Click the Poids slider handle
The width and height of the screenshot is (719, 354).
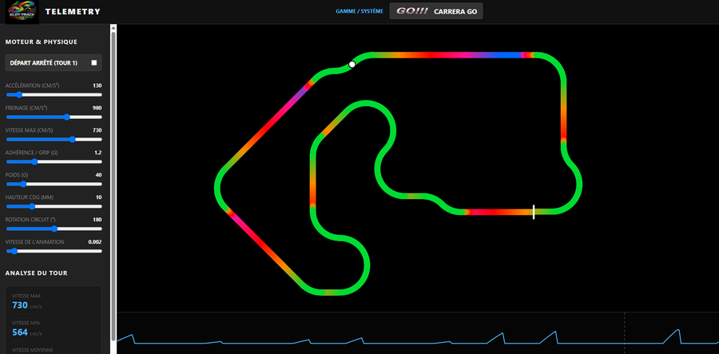(x=23, y=185)
